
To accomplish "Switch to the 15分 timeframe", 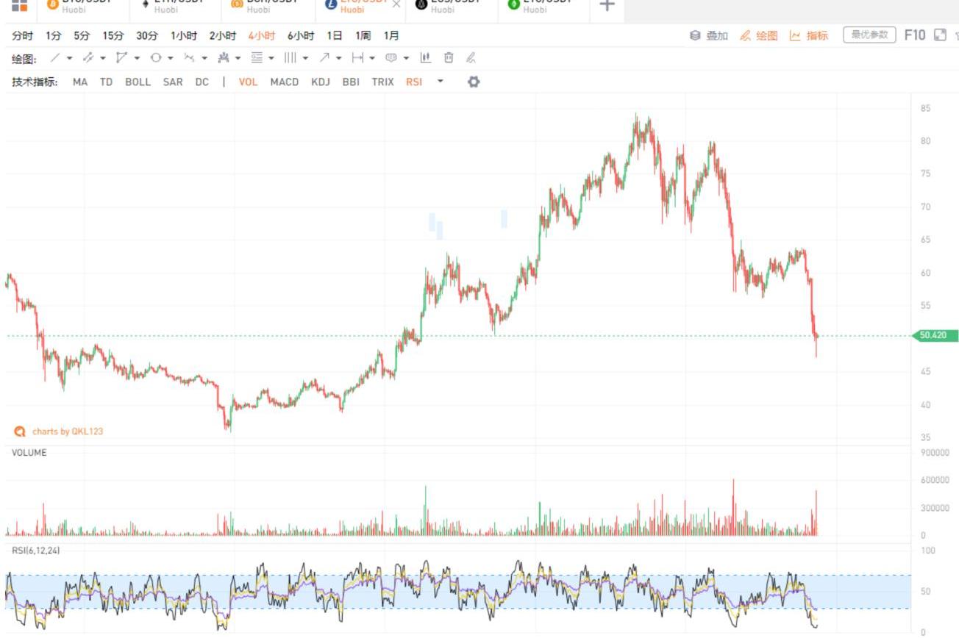I will point(113,35).
